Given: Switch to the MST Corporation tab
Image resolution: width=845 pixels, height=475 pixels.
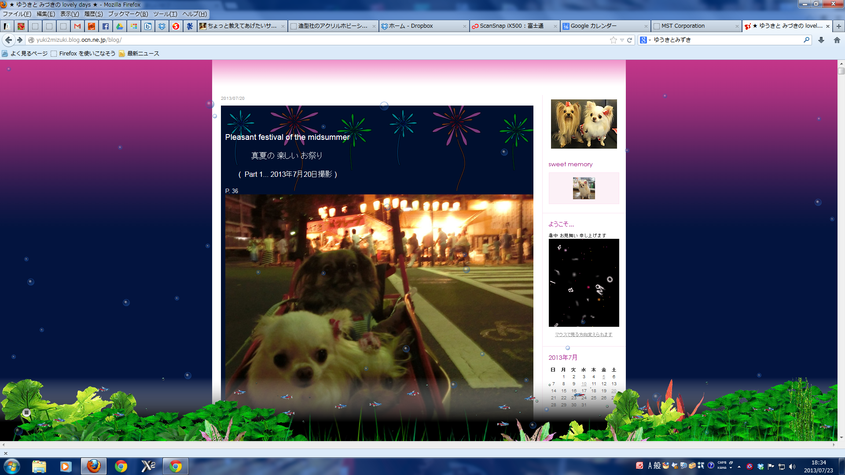Looking at the screenshot, I should 696,26.
